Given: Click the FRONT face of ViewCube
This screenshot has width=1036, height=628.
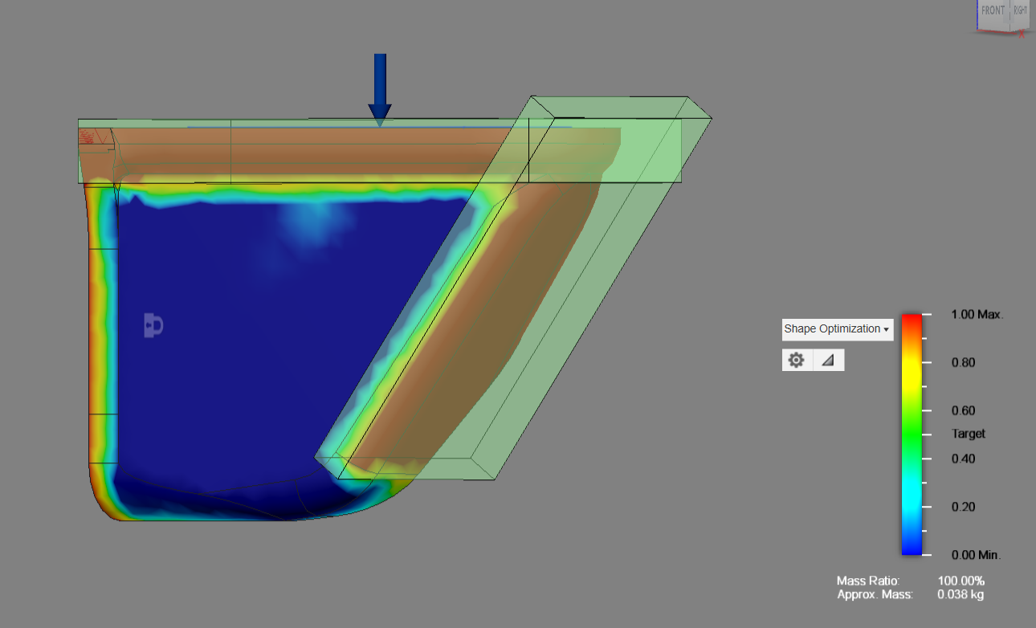Looking at the screenshot, I should pos(993,11).
